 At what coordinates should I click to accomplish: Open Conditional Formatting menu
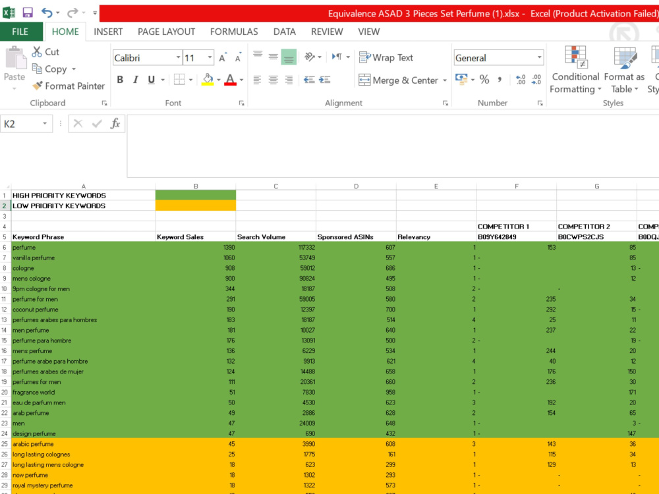coord(575,70)
